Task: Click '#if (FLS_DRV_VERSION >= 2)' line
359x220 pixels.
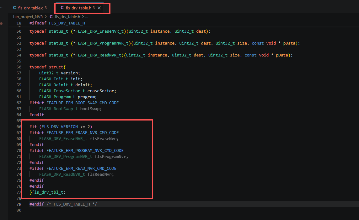Action: click(x=61, y=126)
